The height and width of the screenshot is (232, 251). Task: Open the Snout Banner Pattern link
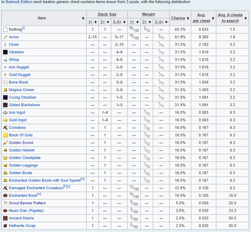coord(27,203)
